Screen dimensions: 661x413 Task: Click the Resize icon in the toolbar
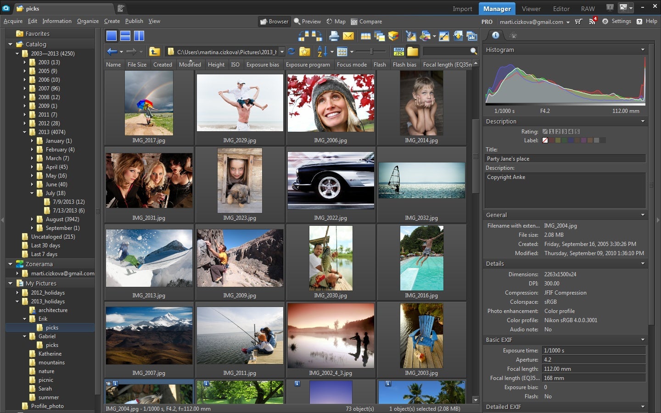pyautogui.click(x=444, y=36)
